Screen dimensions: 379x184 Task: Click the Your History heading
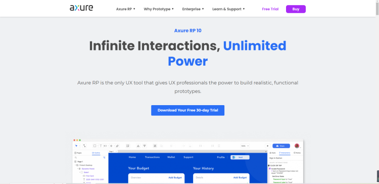[203, 168]
